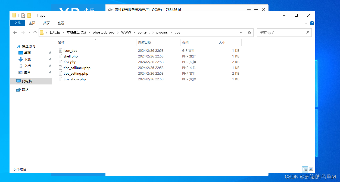
Task: Select the icon_tips GIF file icon
Action: tap(61, 50)
